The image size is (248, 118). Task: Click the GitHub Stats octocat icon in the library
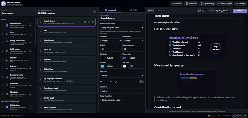7,107
